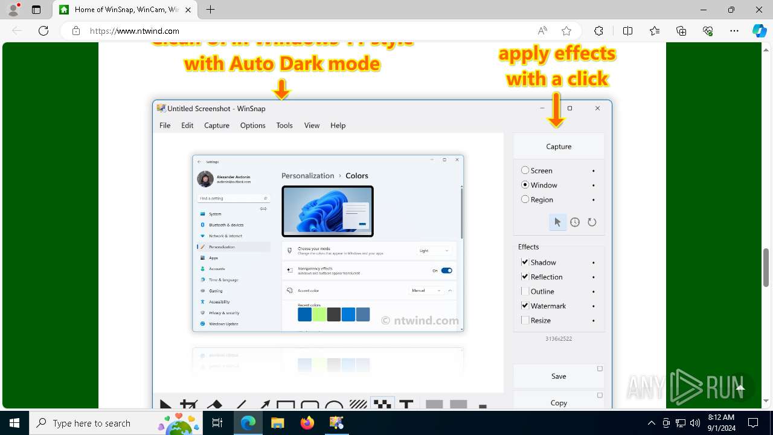The image size is (773, 435).
Task: Open the Edge profile icon
Action: coord(13,10)
